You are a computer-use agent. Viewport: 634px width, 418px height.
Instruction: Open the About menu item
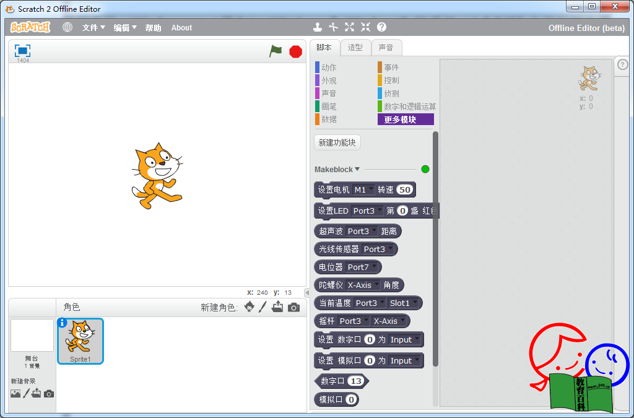[181, 27]
